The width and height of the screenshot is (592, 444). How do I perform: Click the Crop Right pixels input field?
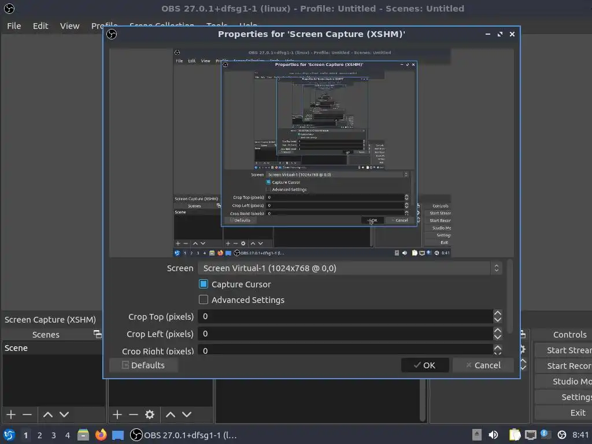[346, 349]
